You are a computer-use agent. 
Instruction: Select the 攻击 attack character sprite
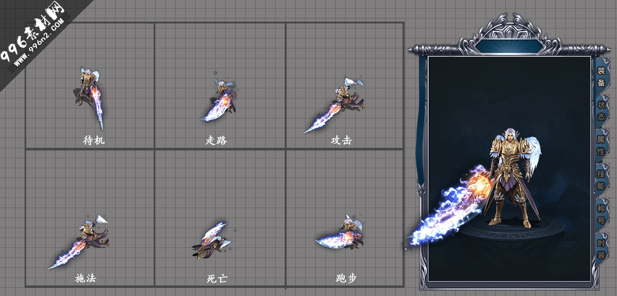335,105
